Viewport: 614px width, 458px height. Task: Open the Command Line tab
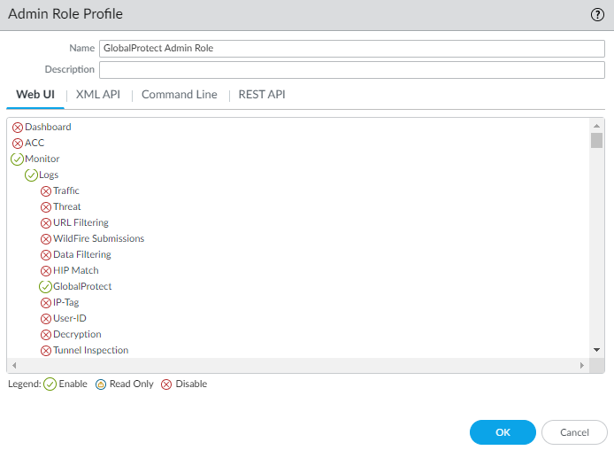(179, 95)
